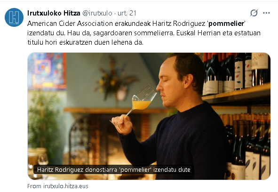Click the post line mentioning Euskal Herrian
278x192 pixels.
click(144, 33)
